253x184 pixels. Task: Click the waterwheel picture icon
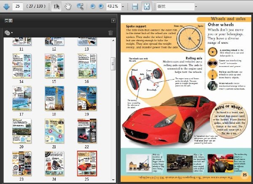(x=213, y=85)
